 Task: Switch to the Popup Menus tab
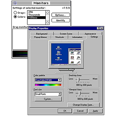[40, 37]
